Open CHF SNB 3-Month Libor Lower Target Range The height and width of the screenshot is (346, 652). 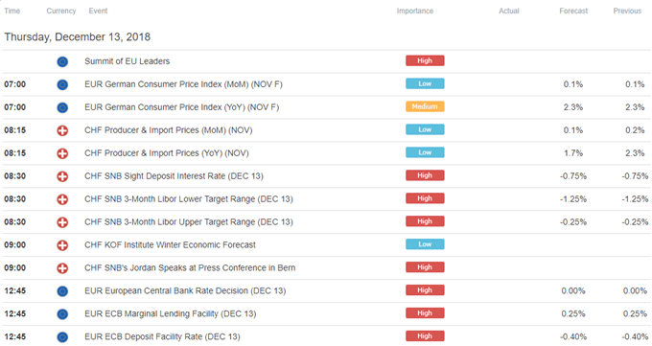(x=189, y=199)
